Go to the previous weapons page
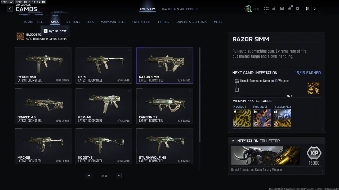339x190 pixels. (89, 176)
